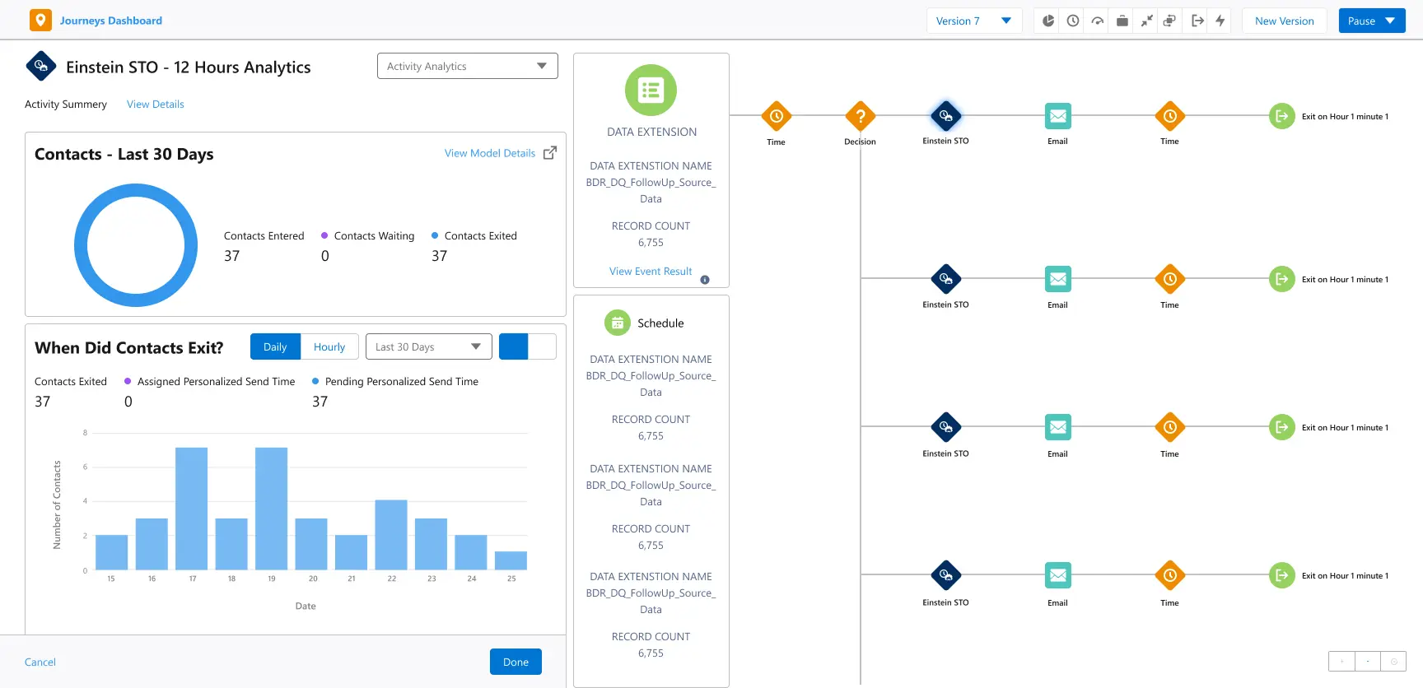Image resolution: width=1423 pixels, height=688 pixels.
Task: Expand the Pause button dropdown arrow
Action: (x=1390, y=21)
